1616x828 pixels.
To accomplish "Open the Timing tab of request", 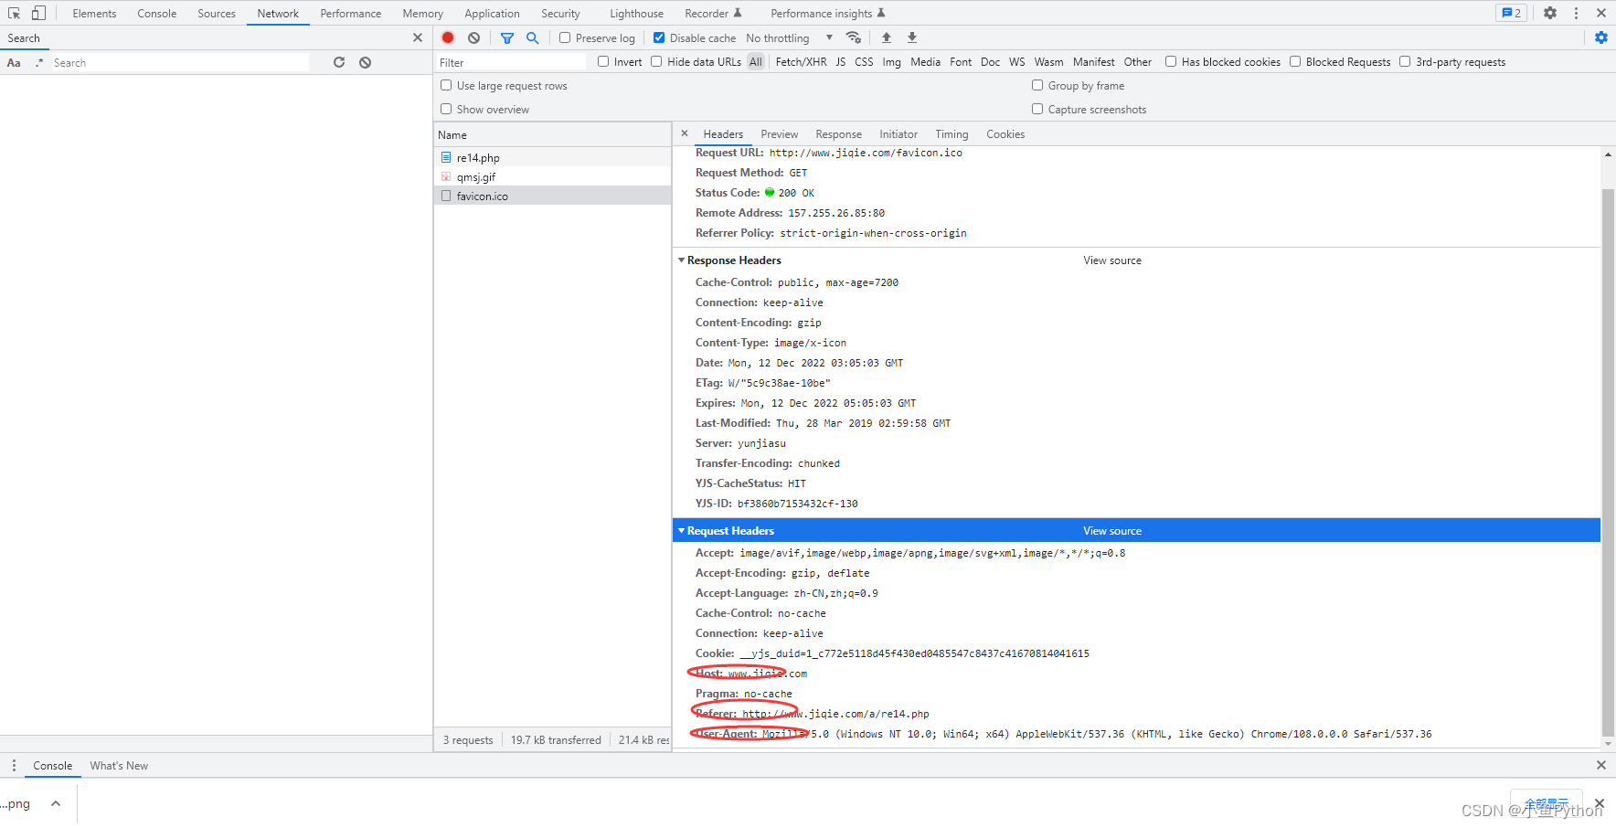I will 952,133.
